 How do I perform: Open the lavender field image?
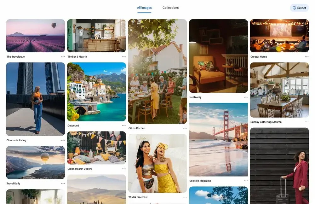pyautogui.click(x=36, y=36)
